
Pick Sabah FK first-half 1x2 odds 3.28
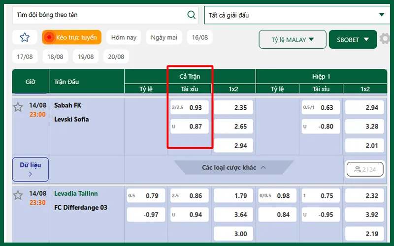364,126
